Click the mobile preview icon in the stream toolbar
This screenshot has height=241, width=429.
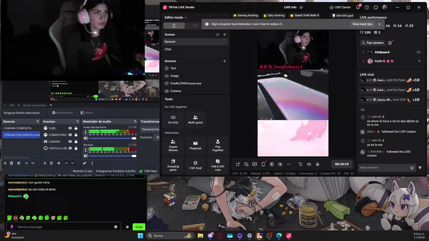[x=263, y=164]
